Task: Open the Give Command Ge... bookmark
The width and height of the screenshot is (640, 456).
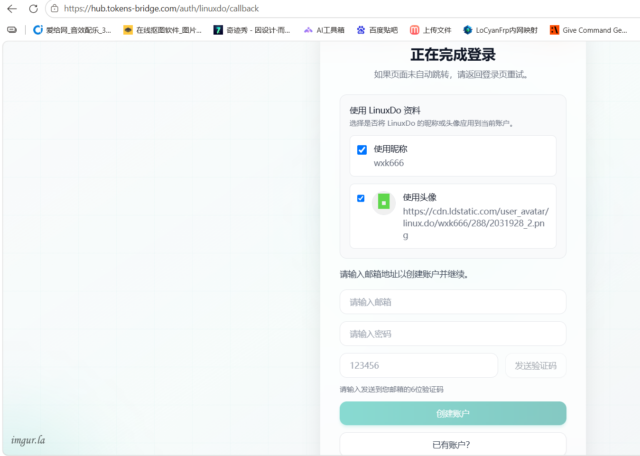Action: (588, 30)
